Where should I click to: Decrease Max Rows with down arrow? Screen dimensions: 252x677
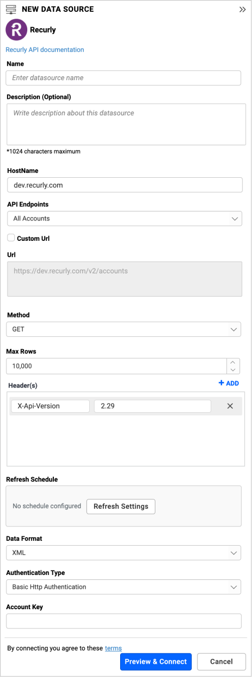pos(233,369)
